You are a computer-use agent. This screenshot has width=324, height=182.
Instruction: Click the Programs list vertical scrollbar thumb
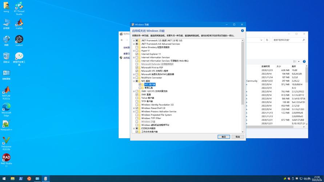click(307, 75)
